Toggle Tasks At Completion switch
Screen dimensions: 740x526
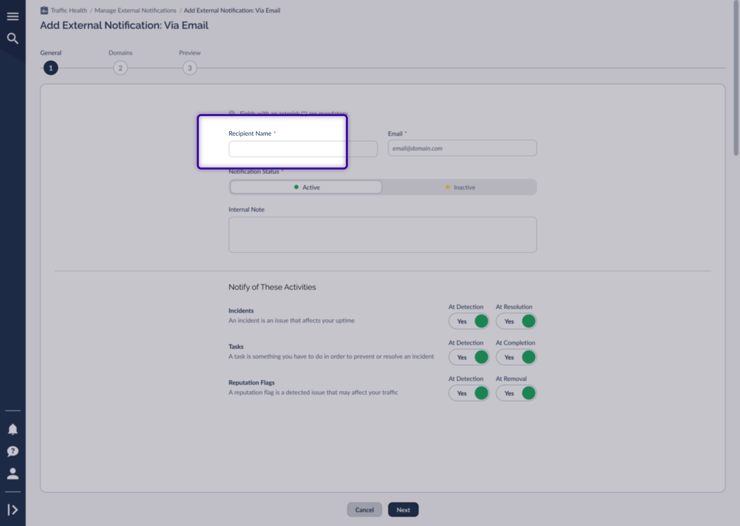[516, 357]
